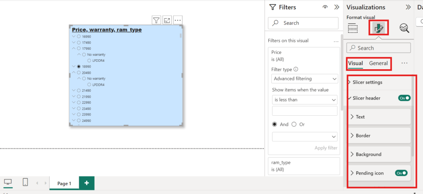Click the Price filter card heading

pos(276,52)
